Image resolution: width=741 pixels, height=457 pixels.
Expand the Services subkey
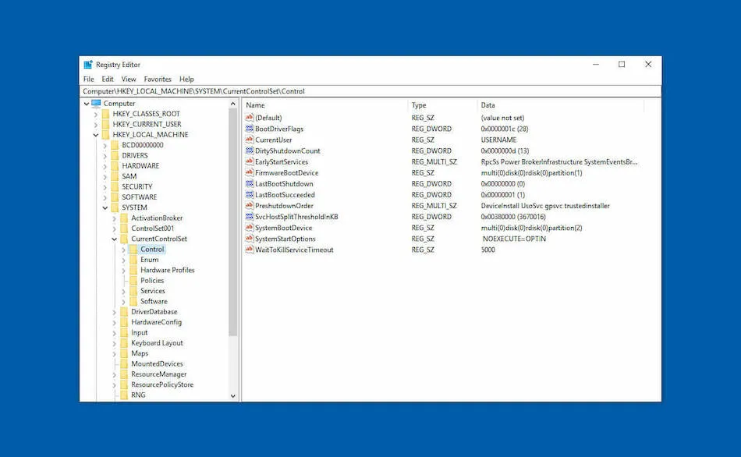coord(123,290)
